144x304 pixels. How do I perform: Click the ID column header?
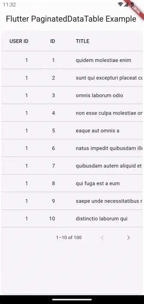tap(53, 41)
